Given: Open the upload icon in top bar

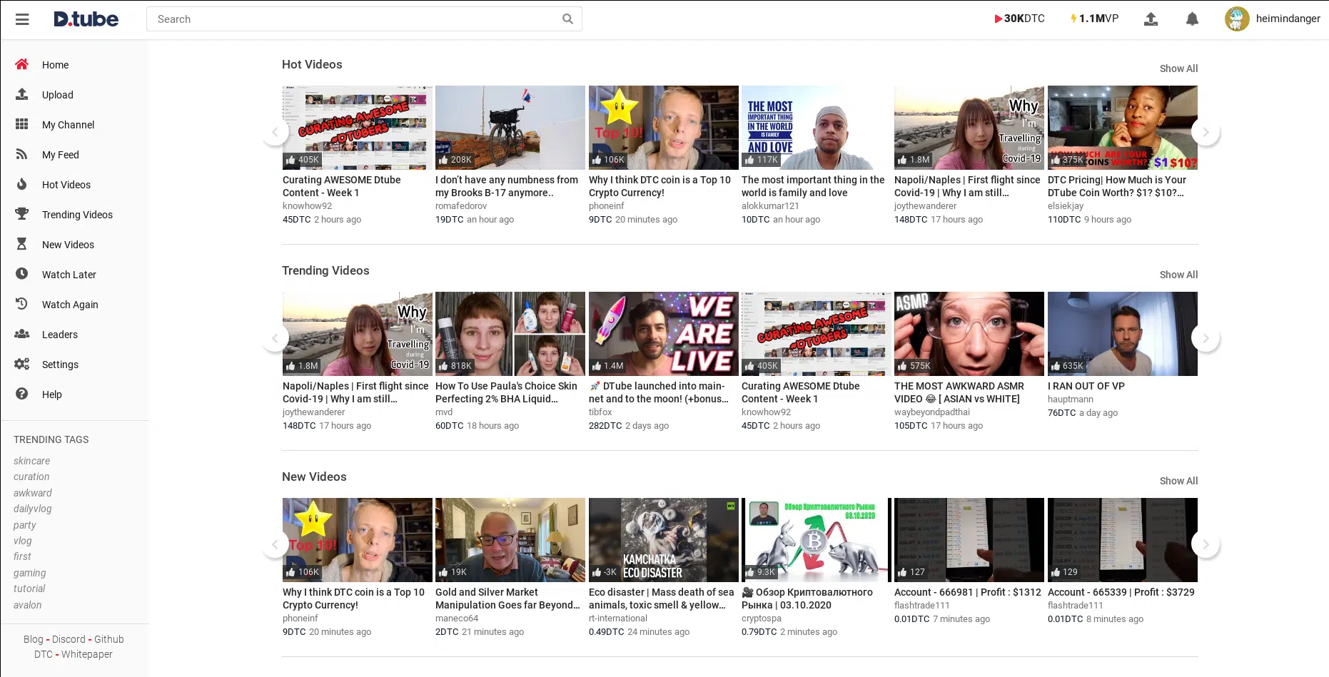Looking at the screenshot, I should pos(1151,19).
